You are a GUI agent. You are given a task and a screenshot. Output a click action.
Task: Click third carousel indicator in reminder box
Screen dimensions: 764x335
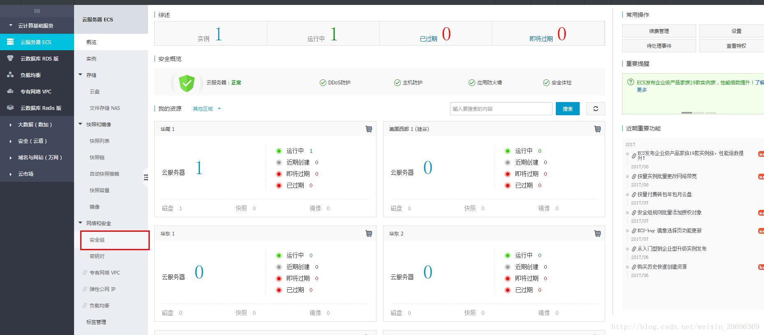coord(711,112)
